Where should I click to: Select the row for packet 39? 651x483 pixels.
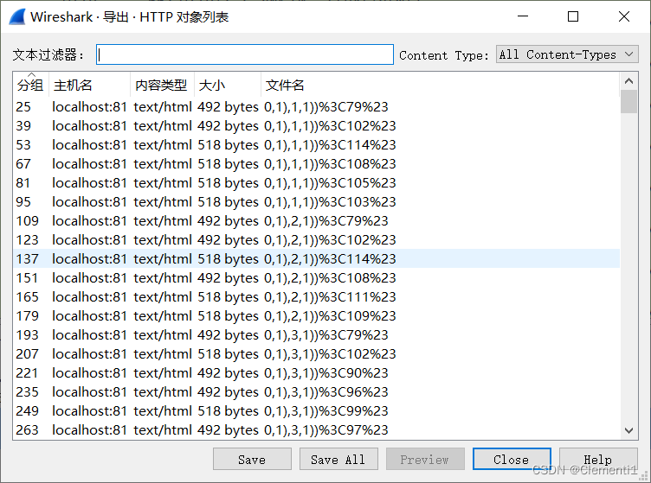316,126
